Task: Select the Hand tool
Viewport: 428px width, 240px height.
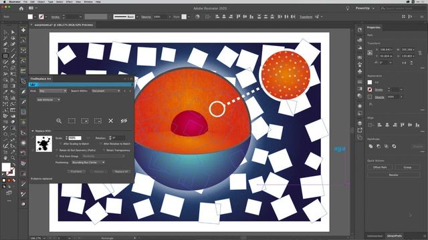Action: (5, 158)
